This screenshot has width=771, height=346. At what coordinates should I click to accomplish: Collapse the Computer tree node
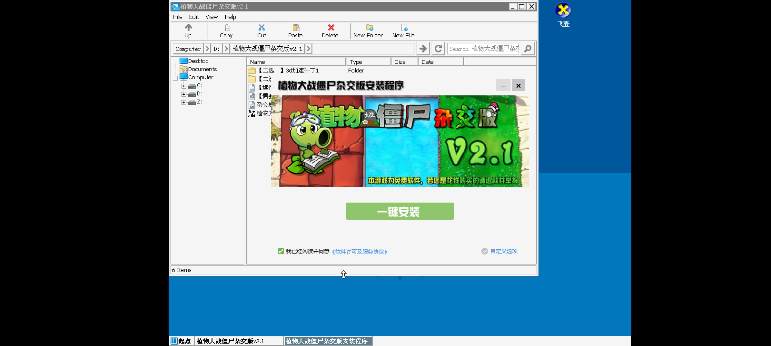[x=175, y=78]
